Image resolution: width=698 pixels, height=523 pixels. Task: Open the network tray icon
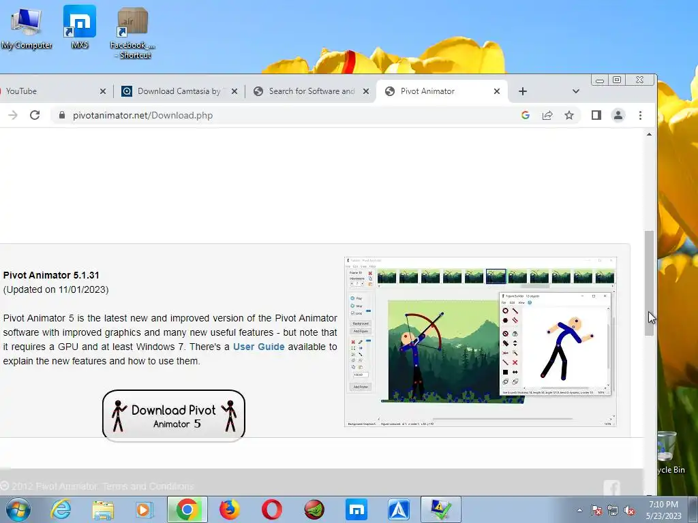tap(613, 510)
